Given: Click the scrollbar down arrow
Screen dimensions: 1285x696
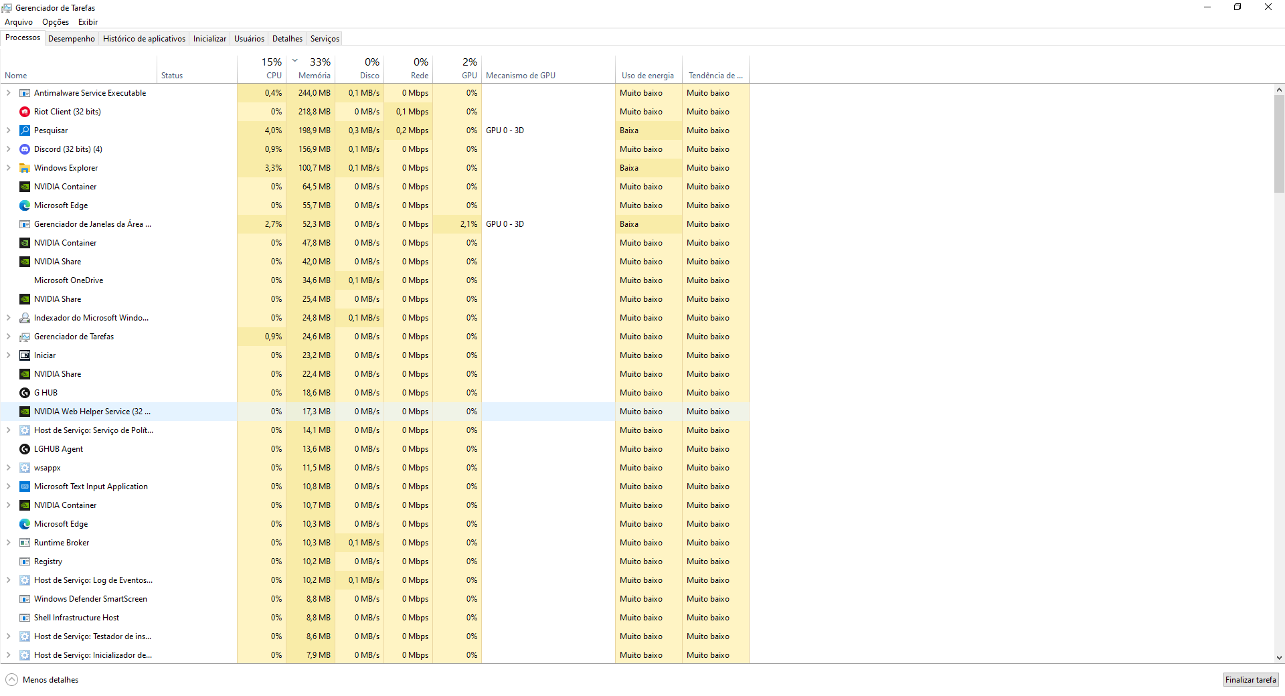Looking at the screenshot, I should click(1279, 658).
